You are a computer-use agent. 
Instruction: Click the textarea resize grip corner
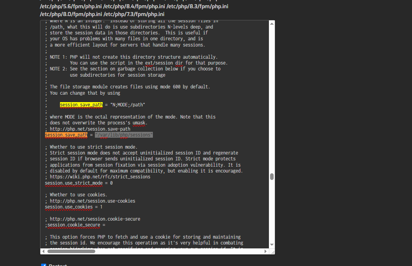click(272, 251)
